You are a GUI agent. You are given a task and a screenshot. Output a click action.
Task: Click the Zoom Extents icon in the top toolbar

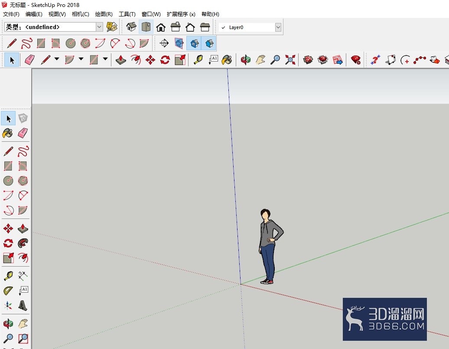pos(290,60)
